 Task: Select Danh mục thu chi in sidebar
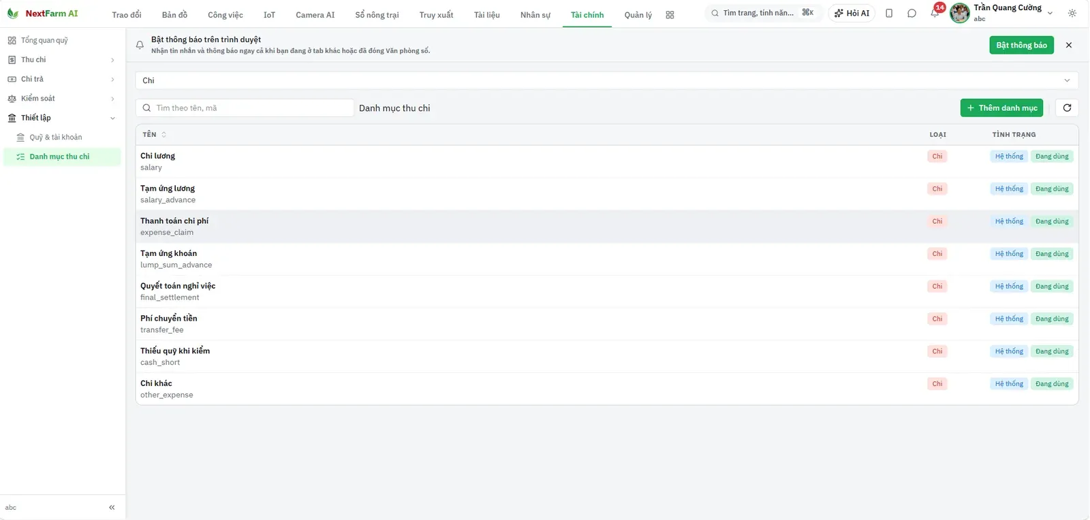coord(61,157)
